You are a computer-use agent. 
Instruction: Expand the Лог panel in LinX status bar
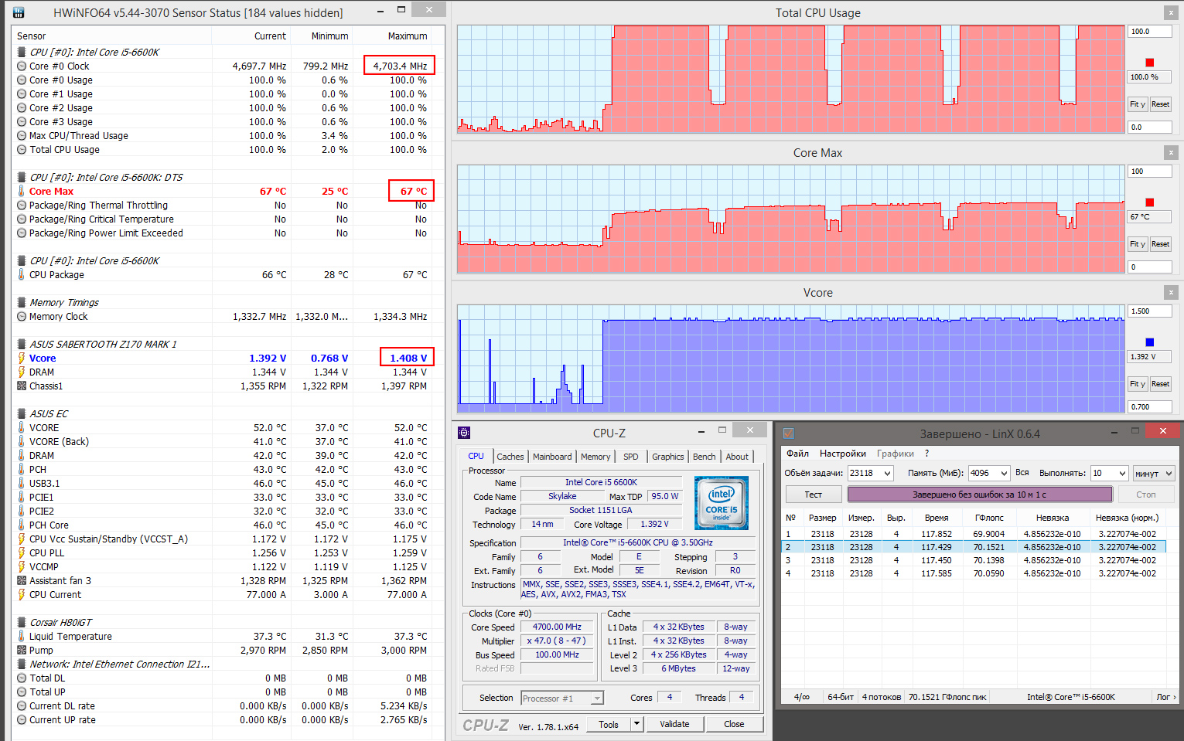pyautogui.click(x=1166, y=697)
